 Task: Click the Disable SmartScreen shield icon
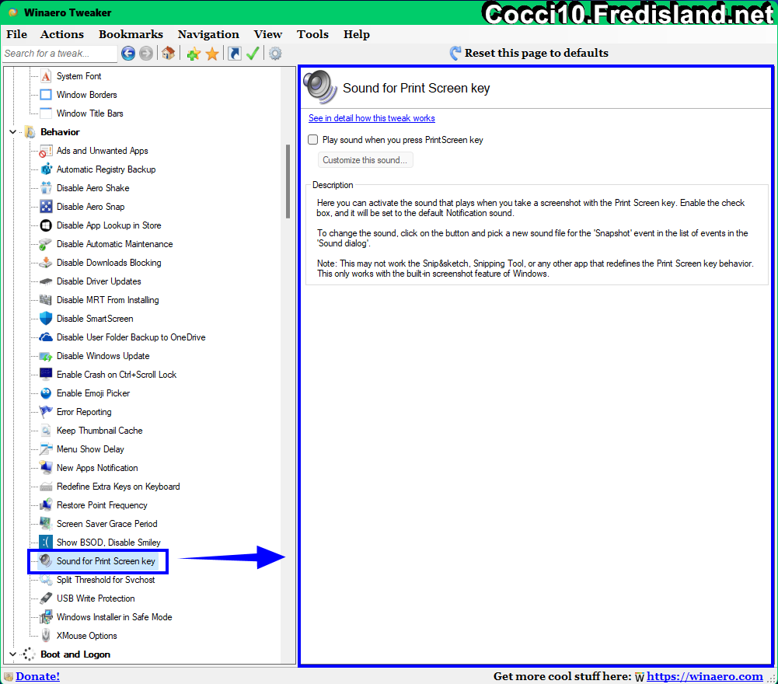pyautogui.click(x=46, y=319)
